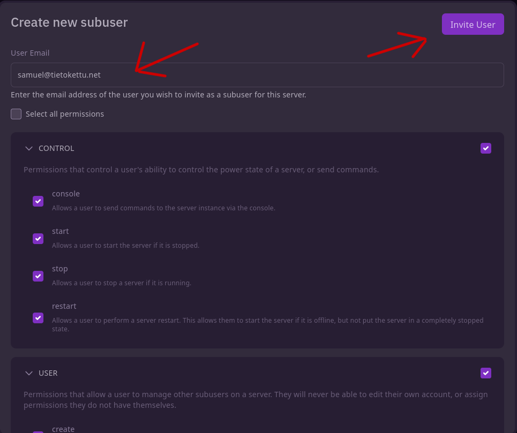Collapse the USER section chevron
The width and height of the screenshot is (517, 433).
pos(29,373)
